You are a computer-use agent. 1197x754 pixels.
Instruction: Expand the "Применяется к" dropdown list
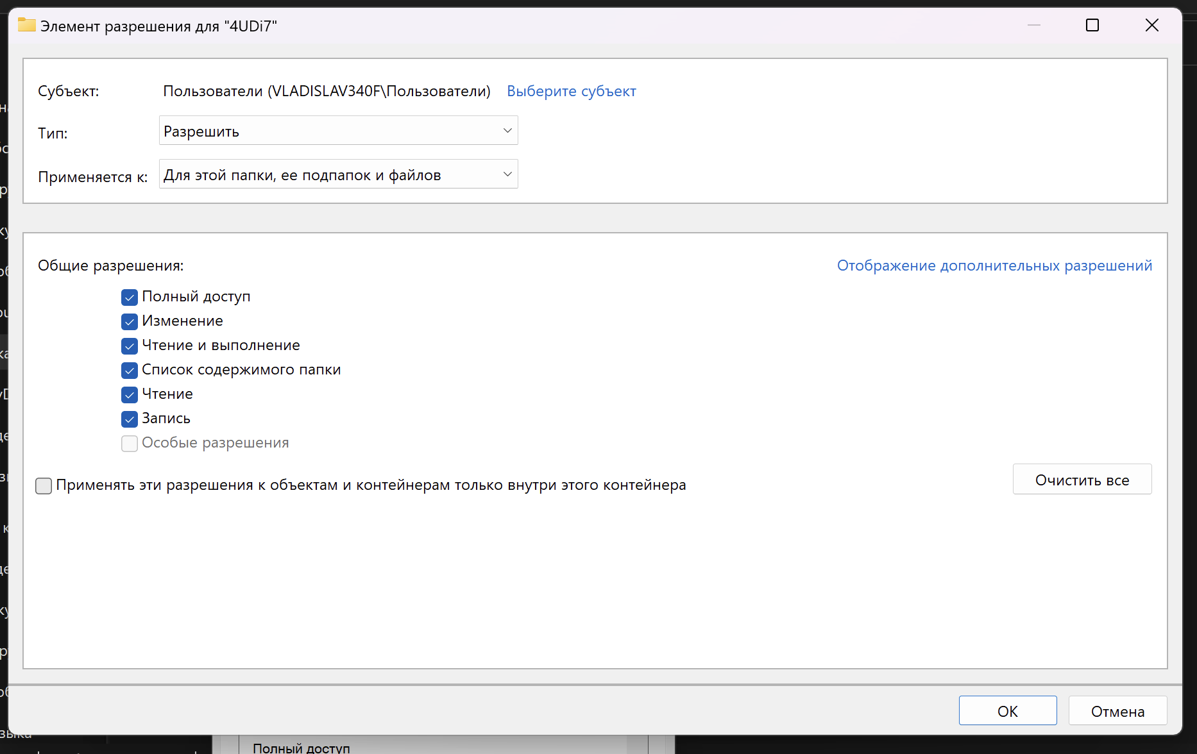point(337,174)
